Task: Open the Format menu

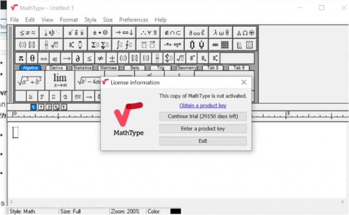Action: (69, 20)
